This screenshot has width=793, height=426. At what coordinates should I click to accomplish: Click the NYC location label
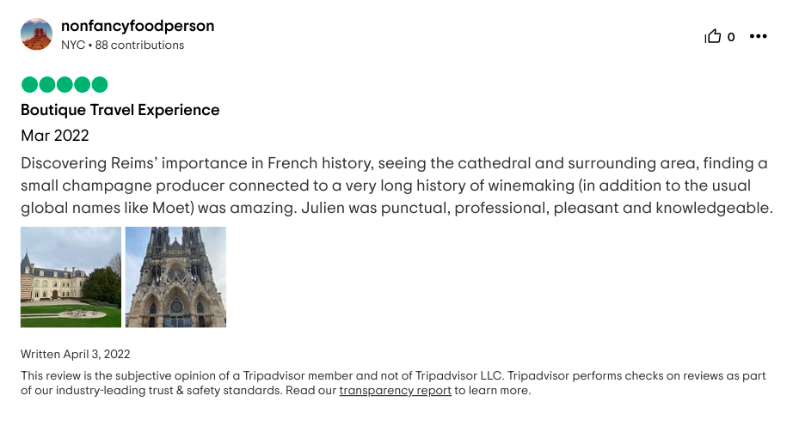73,45
